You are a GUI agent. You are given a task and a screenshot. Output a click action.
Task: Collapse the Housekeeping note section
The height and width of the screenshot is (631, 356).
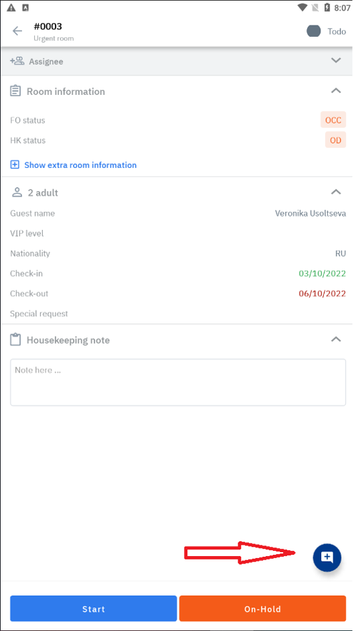click(336, 340)
